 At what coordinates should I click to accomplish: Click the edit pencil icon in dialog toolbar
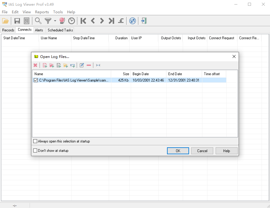pyautogui.click(x=82, y=65)
